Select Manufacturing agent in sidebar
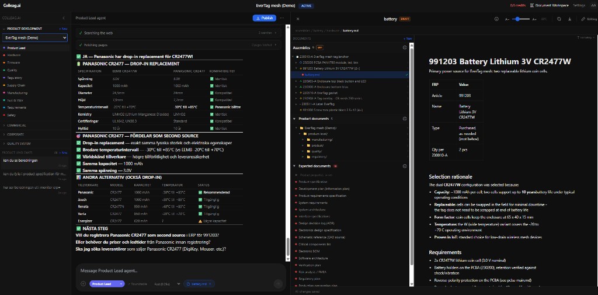The height and width of the screenshot is (295, 598). (17, 93)
